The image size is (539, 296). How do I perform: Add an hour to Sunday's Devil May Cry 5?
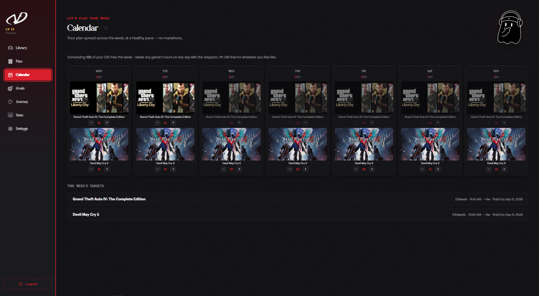click(504, 169)
